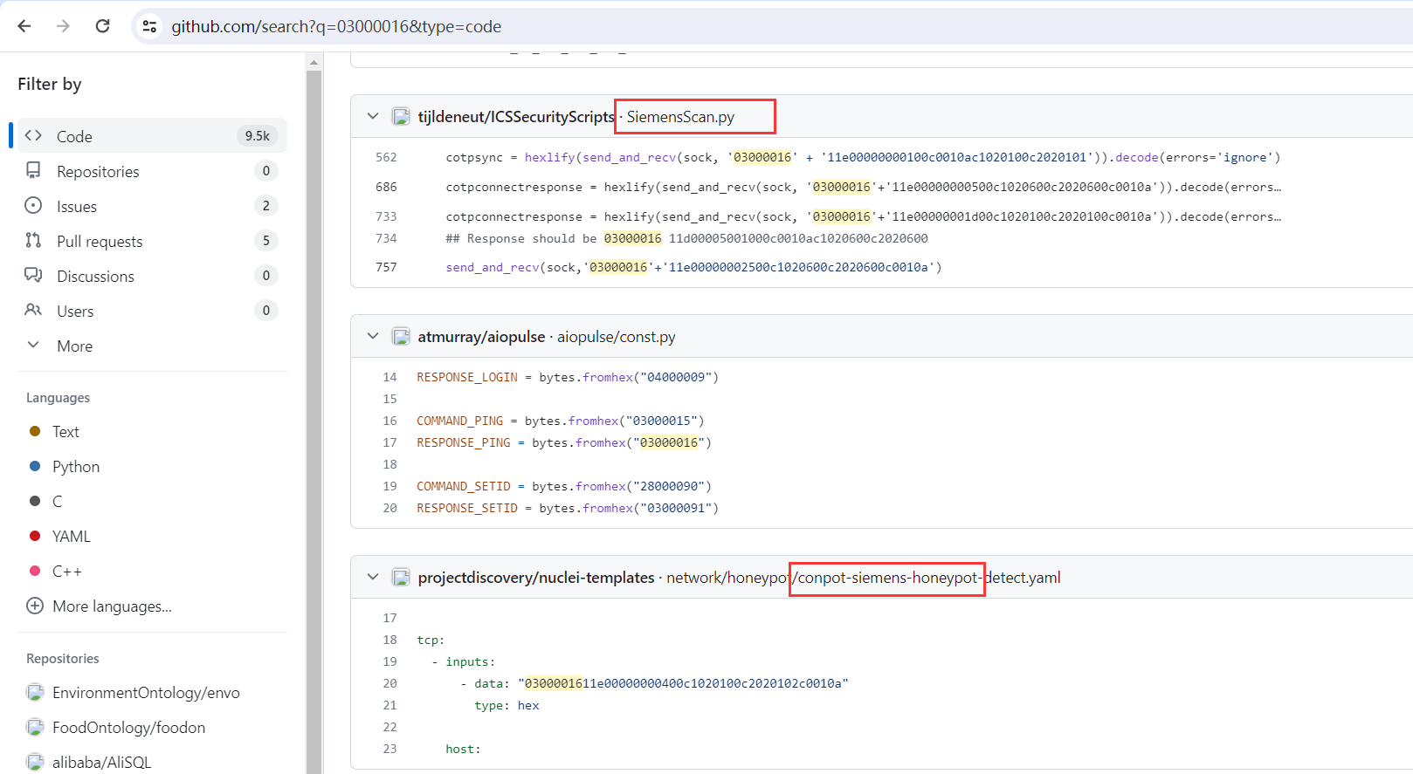The height and width of the screenshot is (774, 1413).
Task: Jump to line 686 in SiemensScan.py
Action: [386, 187]
